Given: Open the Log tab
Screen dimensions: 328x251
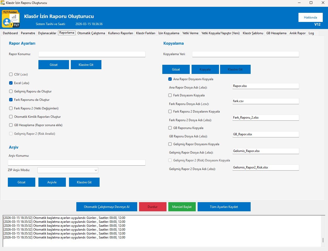Looking at the screenshot, I should [311, 33].
